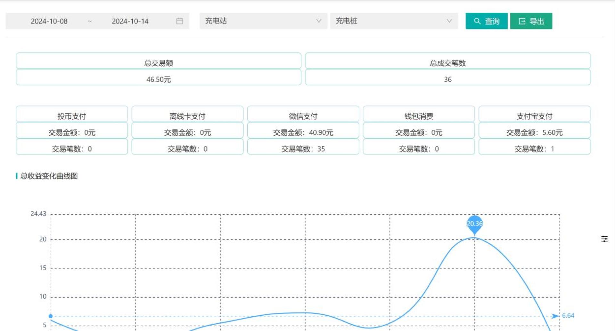Click the export icon on 导出 button
The width and height of the screenshot is (615, 331).
point(522,21)
